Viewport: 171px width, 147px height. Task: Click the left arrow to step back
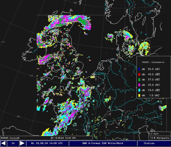[3, 144]
